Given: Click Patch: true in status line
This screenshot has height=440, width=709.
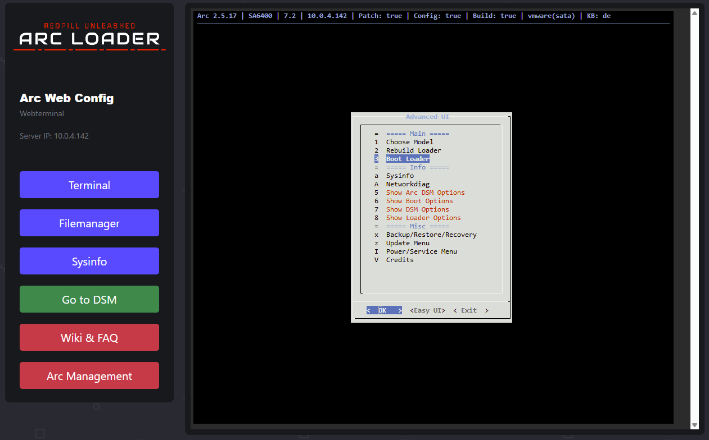Looking at the screenshot, I should point(380,16).
